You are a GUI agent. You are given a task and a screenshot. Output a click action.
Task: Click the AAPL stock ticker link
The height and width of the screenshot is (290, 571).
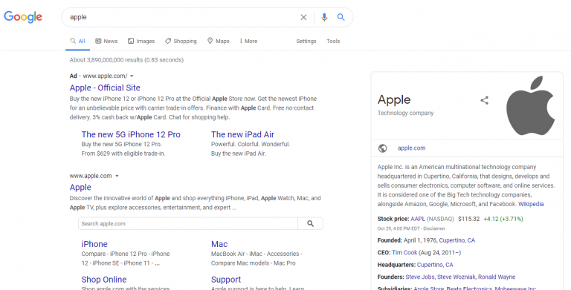pos(418,219)
